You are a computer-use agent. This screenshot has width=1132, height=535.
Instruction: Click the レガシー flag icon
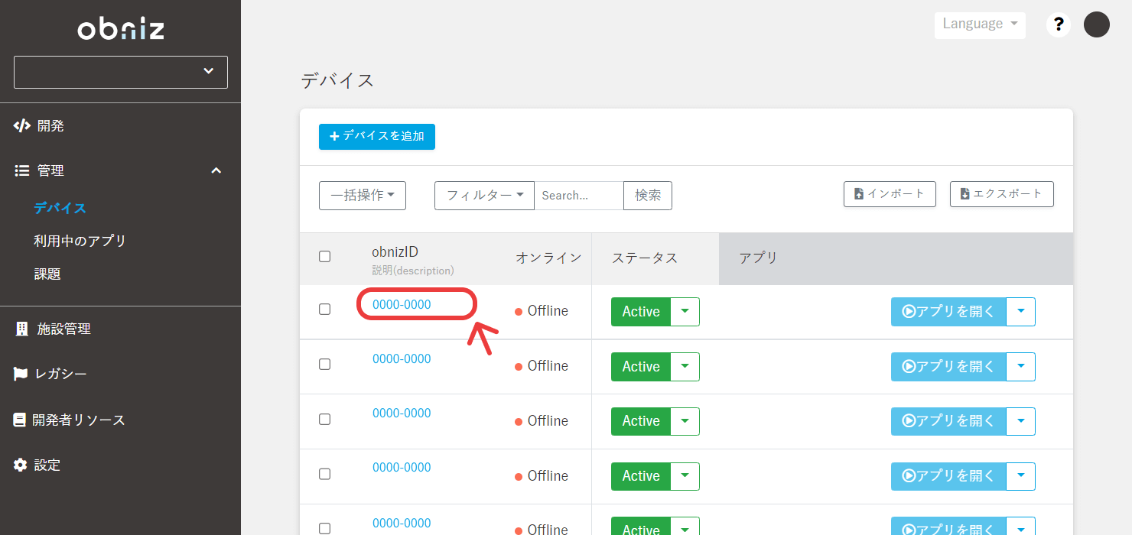pos(21,374)
